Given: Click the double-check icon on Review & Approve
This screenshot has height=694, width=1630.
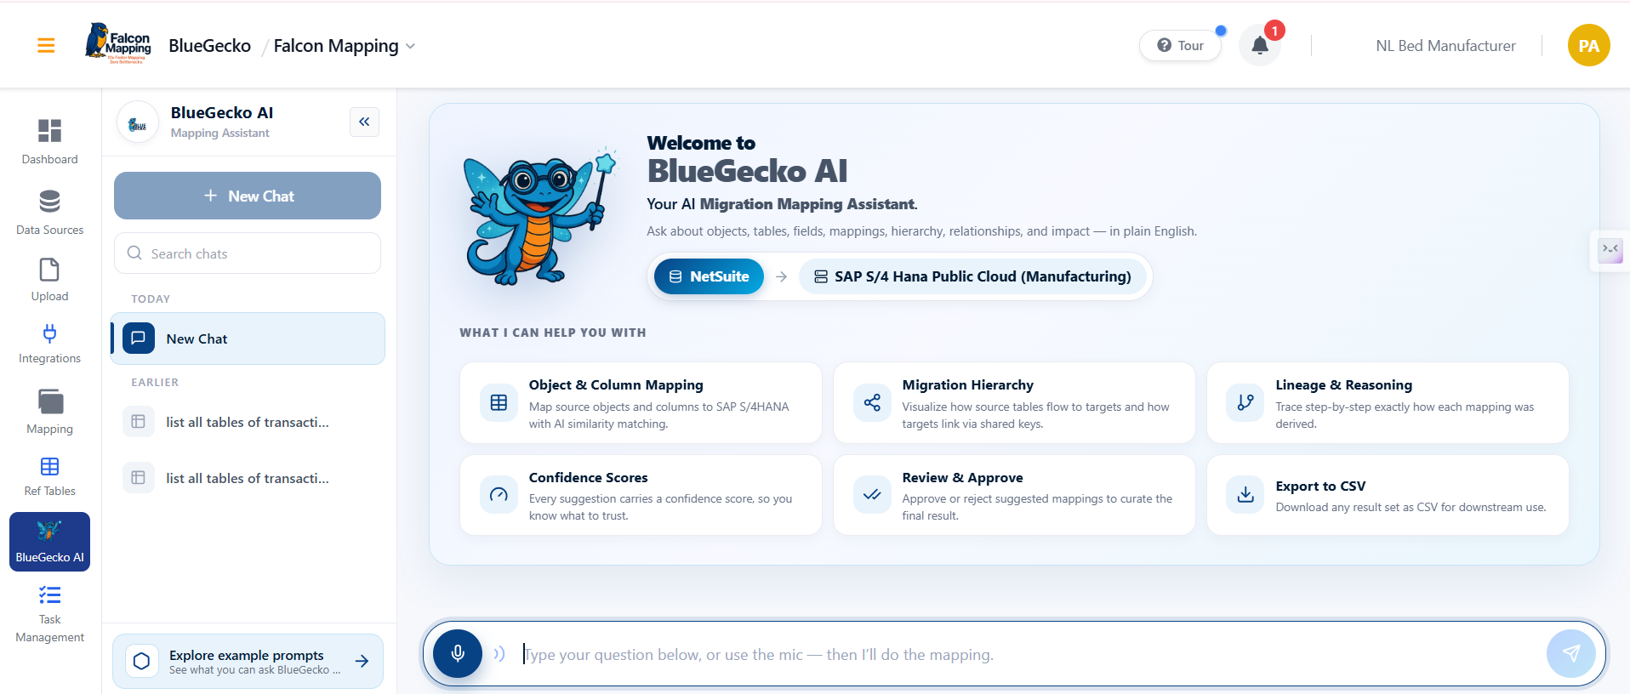Looking at the screenshot, I should coord(873,495).
